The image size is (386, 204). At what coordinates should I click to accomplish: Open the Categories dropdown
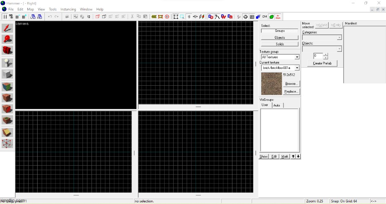tap(339, 38)
